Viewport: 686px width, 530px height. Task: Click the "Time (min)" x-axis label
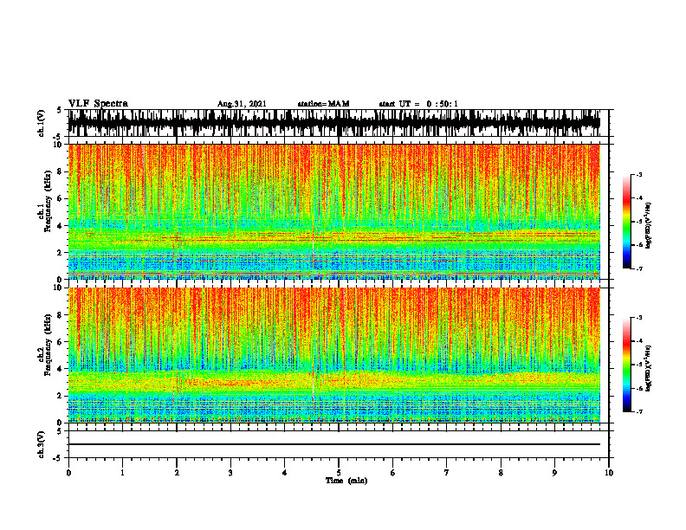point(346,481)
